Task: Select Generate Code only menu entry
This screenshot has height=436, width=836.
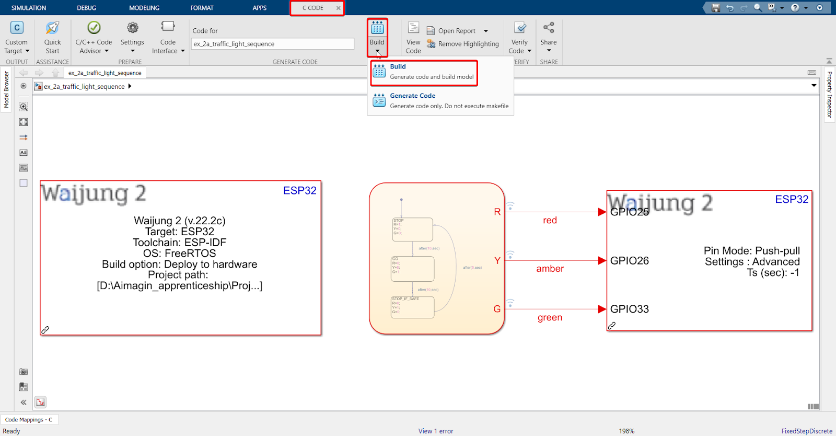Action: [x=440, y=101]
